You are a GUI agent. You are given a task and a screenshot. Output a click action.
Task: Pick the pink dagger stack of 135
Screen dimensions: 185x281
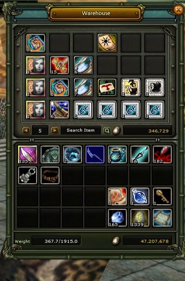(x=27, y=154)
